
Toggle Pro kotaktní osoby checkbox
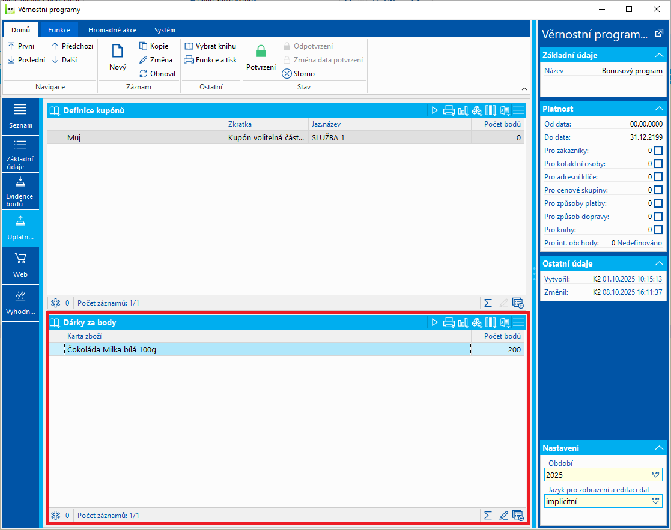click(x=658, y=164)
